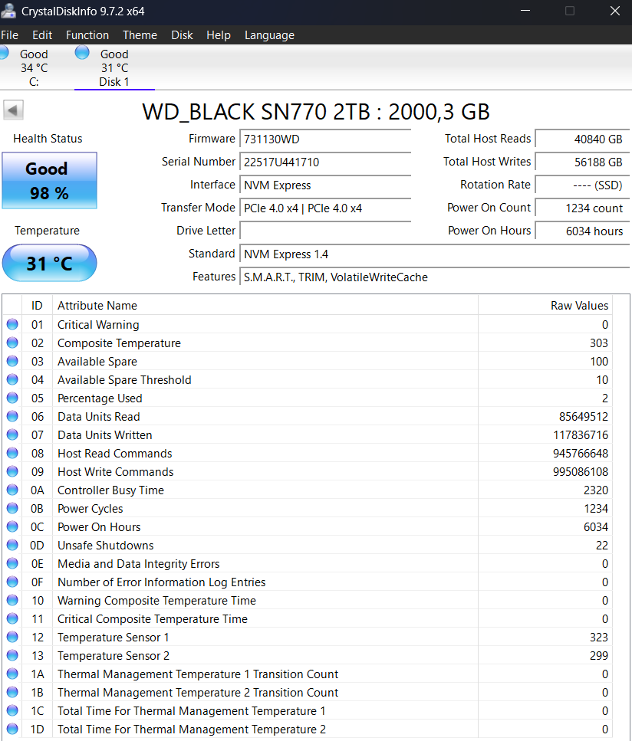Click the Good 98 % health status button
632x741 pixels.
point(50,181)
